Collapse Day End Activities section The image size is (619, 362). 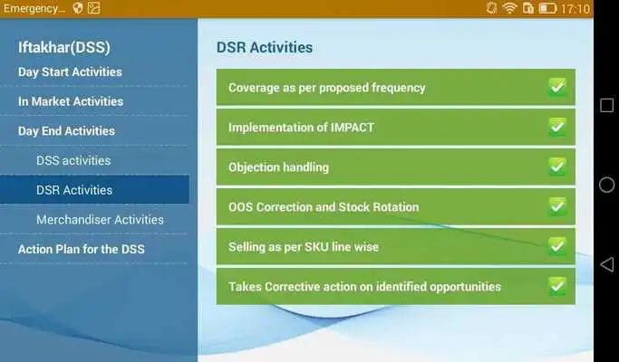[66, 131]
